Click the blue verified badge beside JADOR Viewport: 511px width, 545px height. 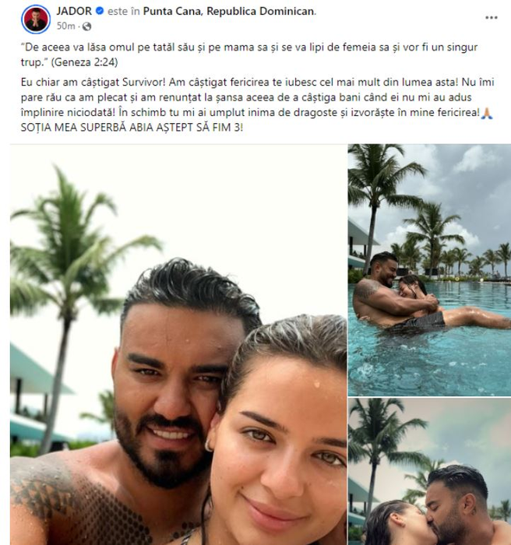point(100,11)
